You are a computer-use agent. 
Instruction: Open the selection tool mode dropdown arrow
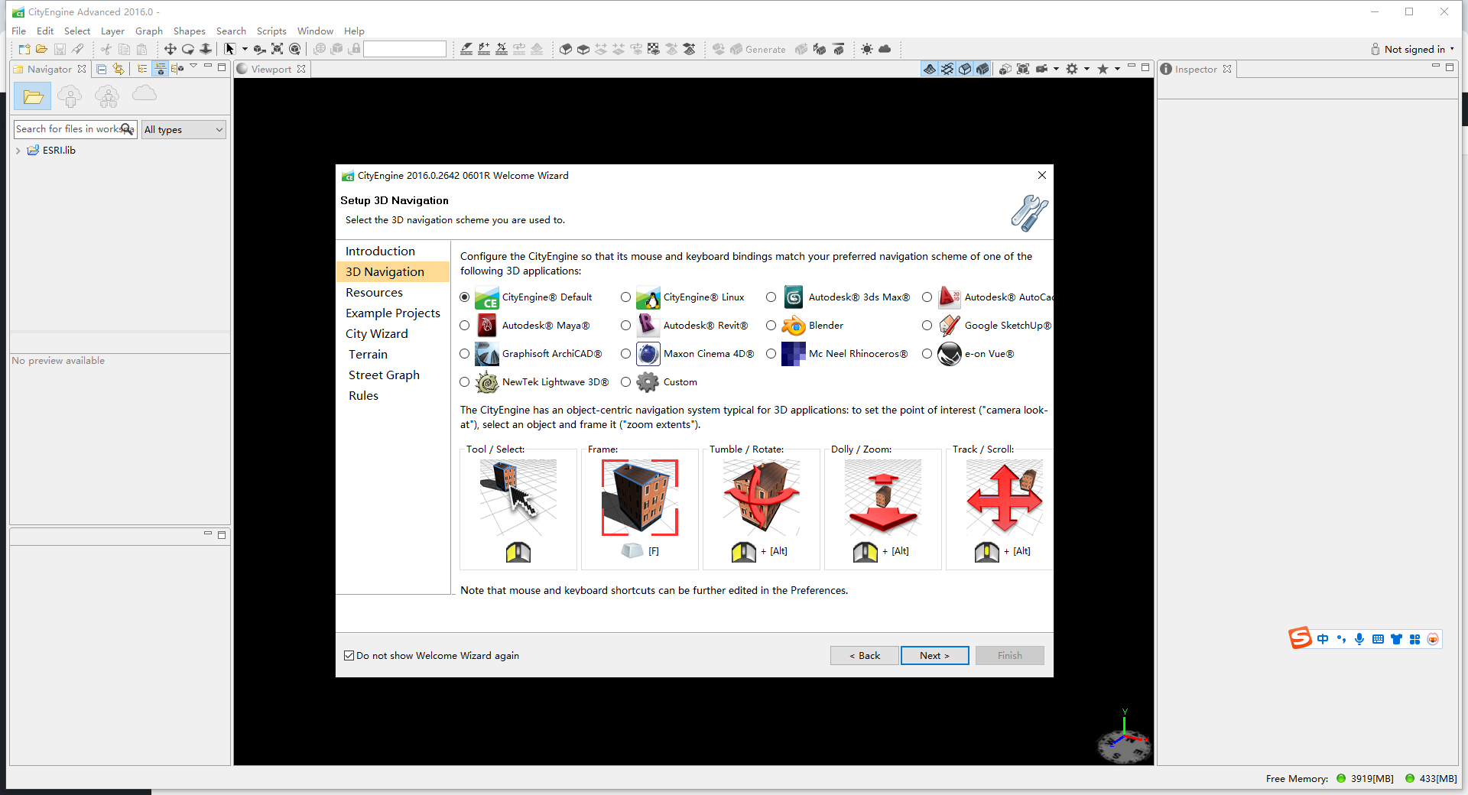pos(245,49)
